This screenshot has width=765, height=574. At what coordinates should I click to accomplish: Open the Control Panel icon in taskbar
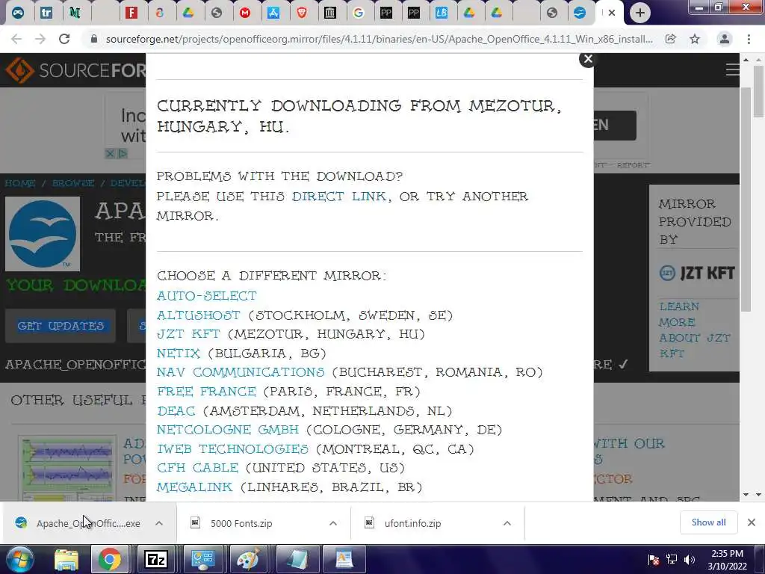[x=202, y=559]
